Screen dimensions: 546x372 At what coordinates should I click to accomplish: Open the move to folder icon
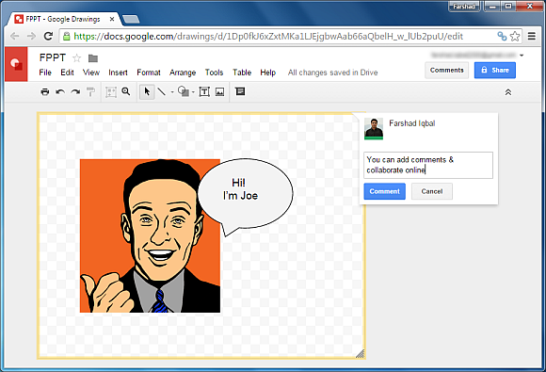(x=93, y=58)
